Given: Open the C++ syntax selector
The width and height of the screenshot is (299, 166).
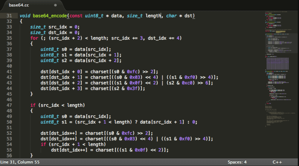Looking at the screenshot, I should click(277, 162).
